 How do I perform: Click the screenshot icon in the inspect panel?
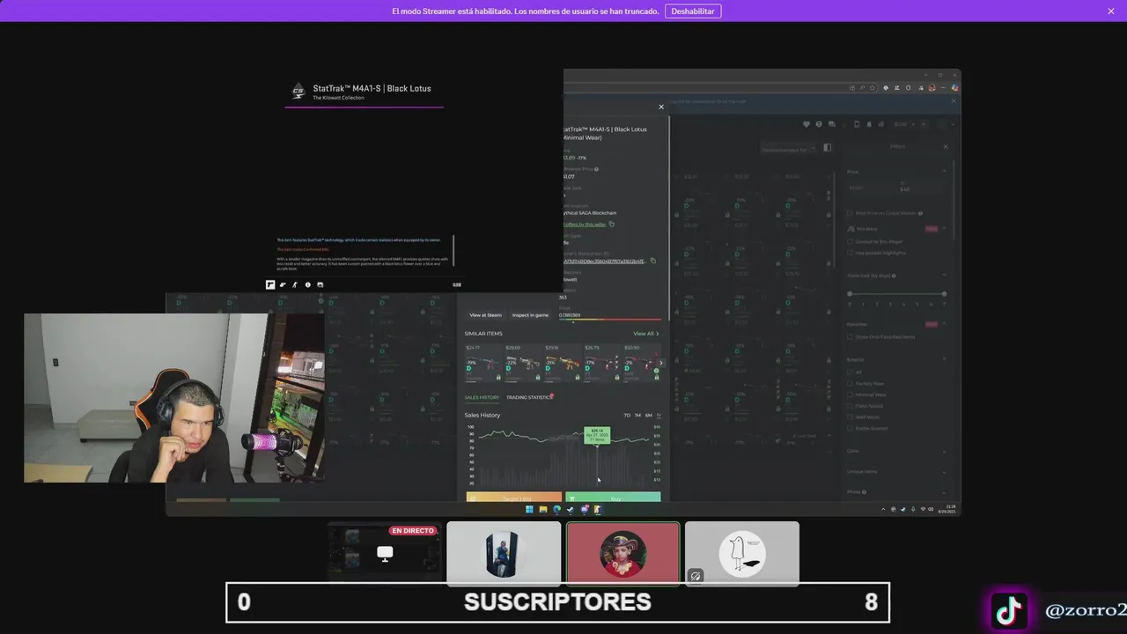(x=320, y=284)
